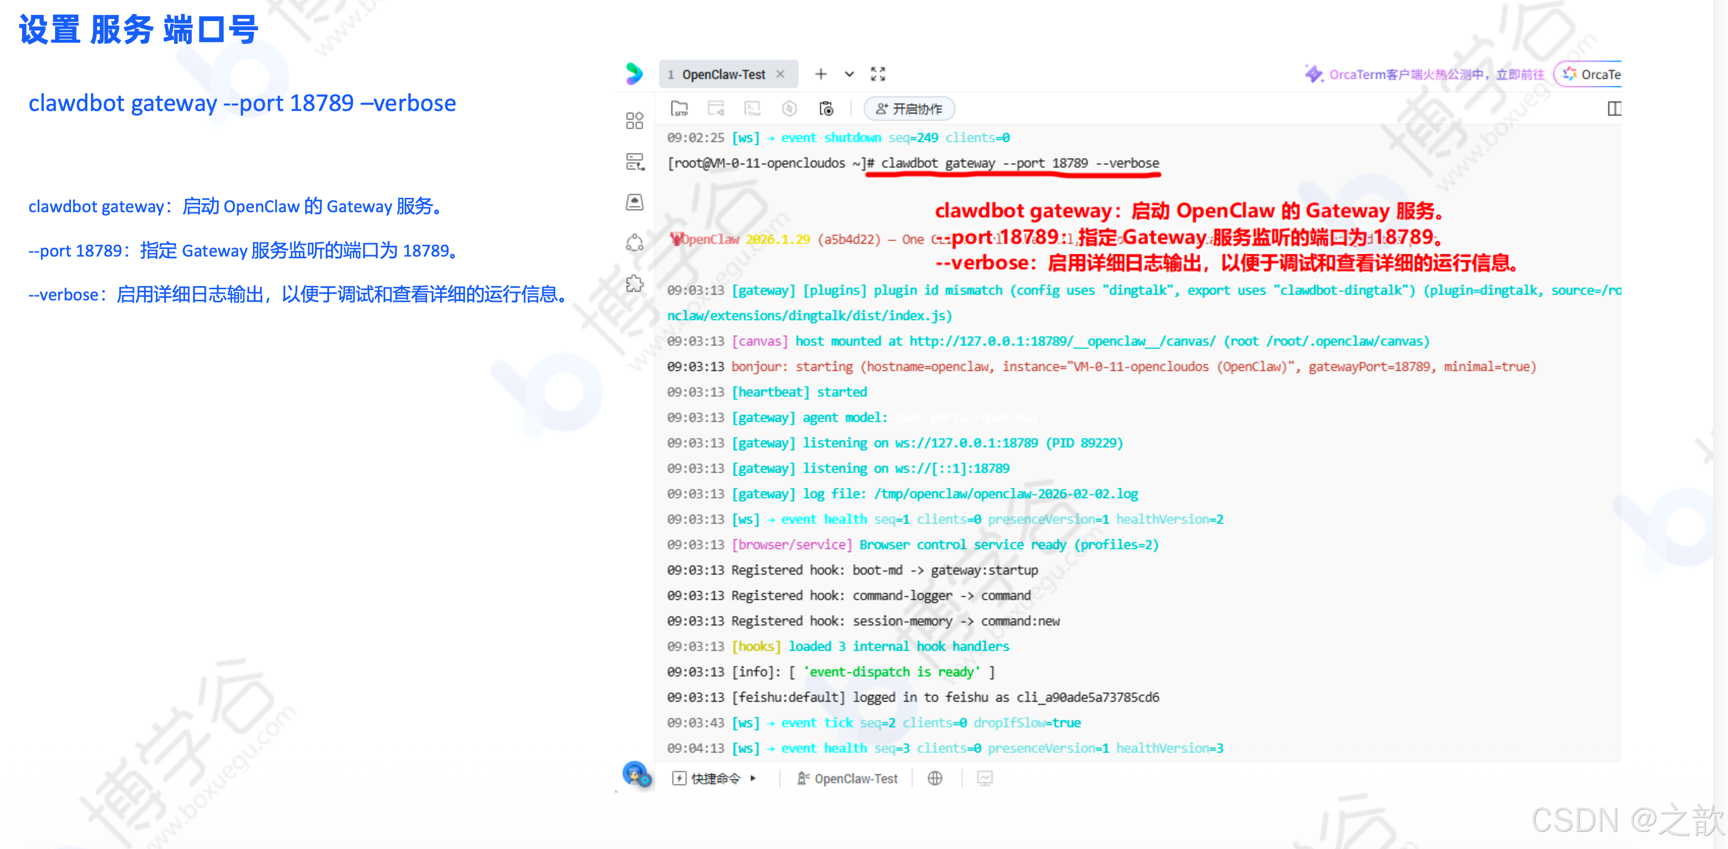Expand the 快捷命令 quick commands arrow

[752, 779]
